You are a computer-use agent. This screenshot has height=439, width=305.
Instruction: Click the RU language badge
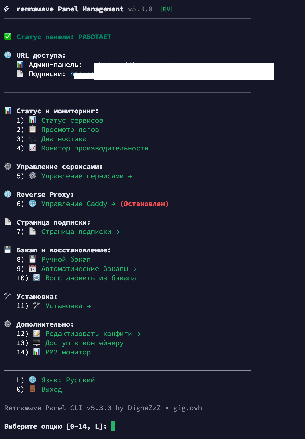tap(166, 9)
